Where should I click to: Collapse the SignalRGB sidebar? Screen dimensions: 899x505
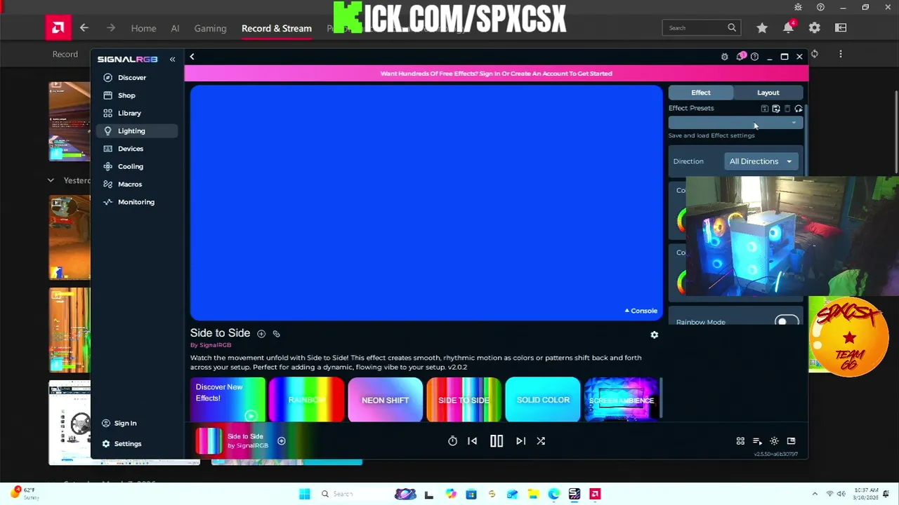[x=172, y=60]
